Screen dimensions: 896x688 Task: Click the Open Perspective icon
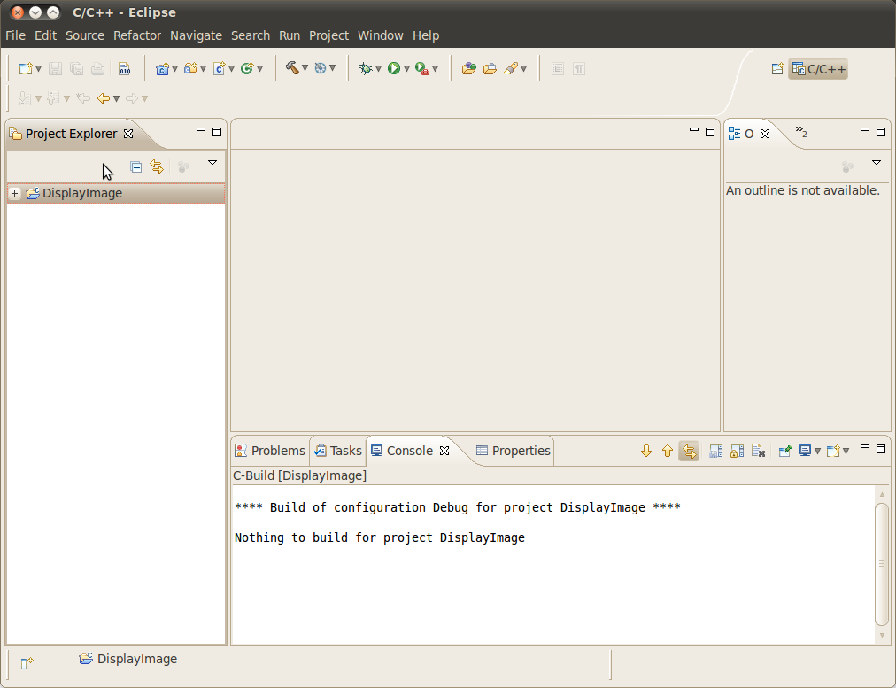pos(777,69)
